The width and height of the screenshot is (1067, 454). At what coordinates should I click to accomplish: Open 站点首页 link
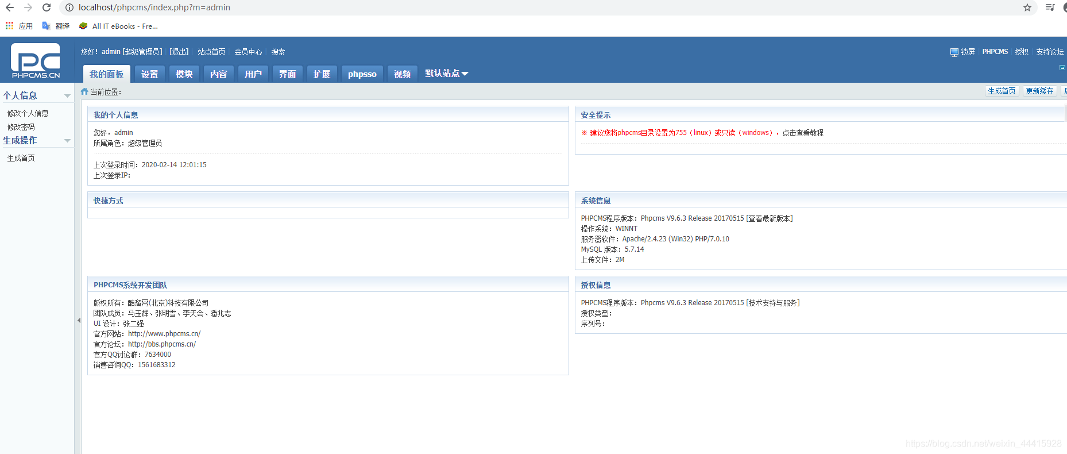point(212,52)
